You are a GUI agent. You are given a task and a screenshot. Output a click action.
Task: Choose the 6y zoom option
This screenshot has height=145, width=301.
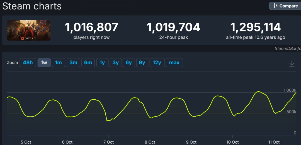click(x=129, y=63)
